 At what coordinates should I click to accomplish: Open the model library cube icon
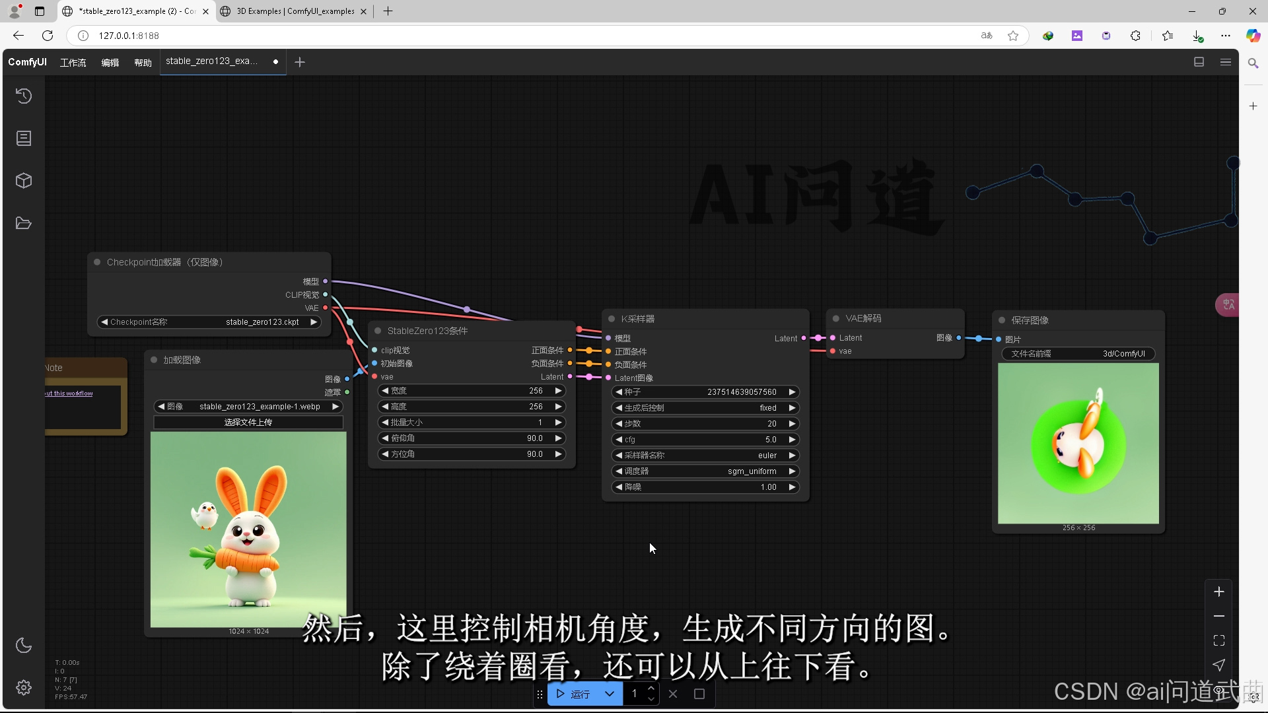(24, 181)
